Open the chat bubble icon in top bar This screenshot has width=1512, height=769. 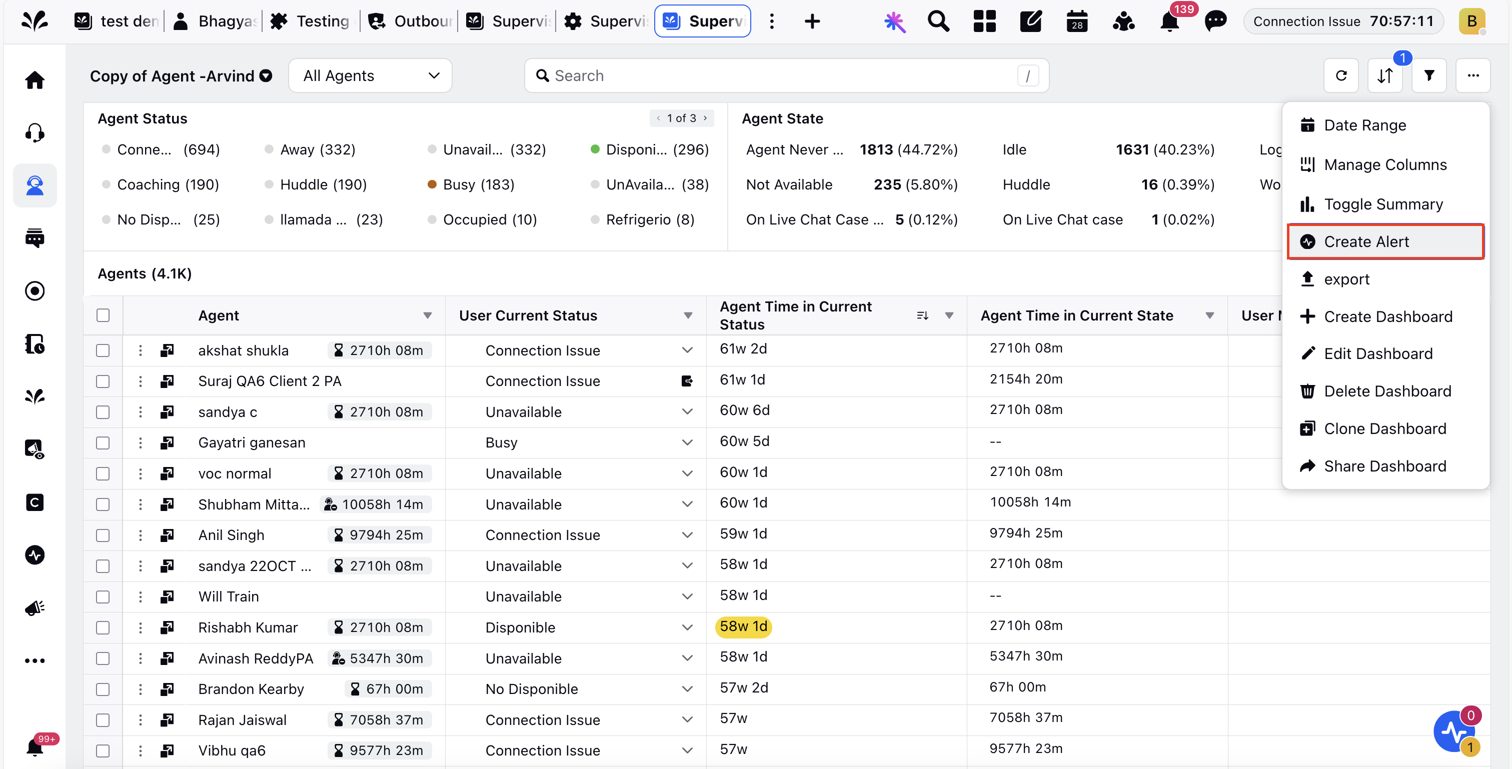1215,21
